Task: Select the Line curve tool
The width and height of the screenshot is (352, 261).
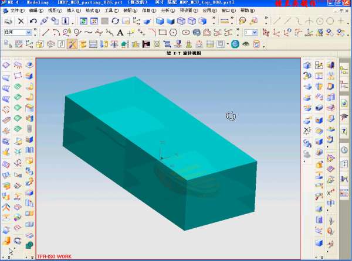Action: 46,32
